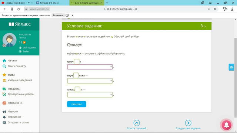Viewport: 237px width, 133px height.
Task: Open ТОПы in the sidebar
Action: point(11,75)
